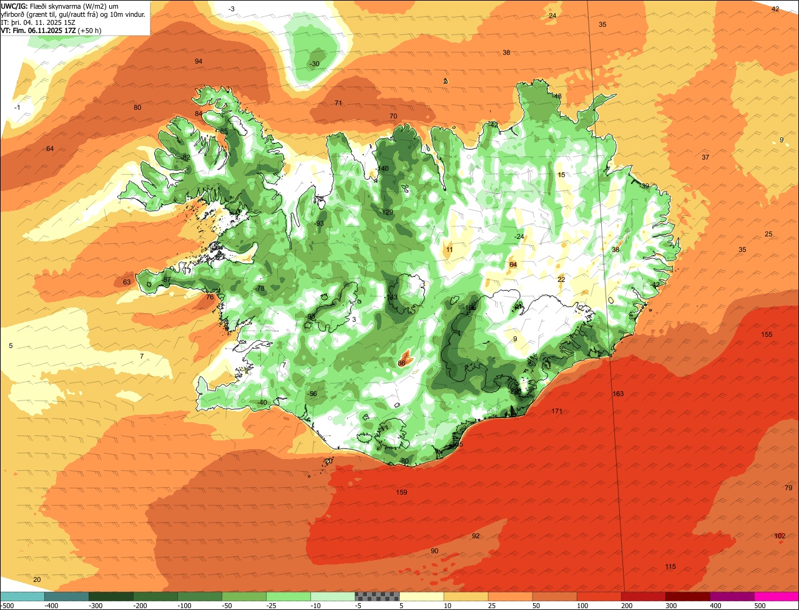This screenshot has width=799, height=610.
Task: Click the map value -1
Action: click(17, 107)
